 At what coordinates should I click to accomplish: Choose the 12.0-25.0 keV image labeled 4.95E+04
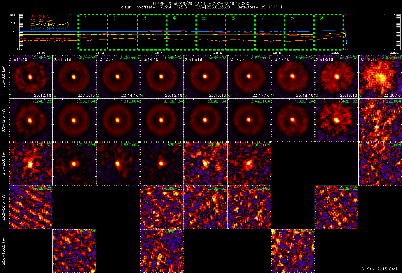click(x=249, y=164)
